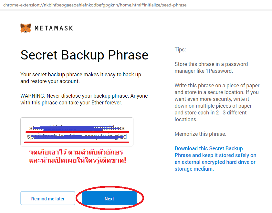The width and height of the screenshot is (272, 213).
Task: Click the WARNING: Never disclose paragraph
Action: click(x=84, y=99)
